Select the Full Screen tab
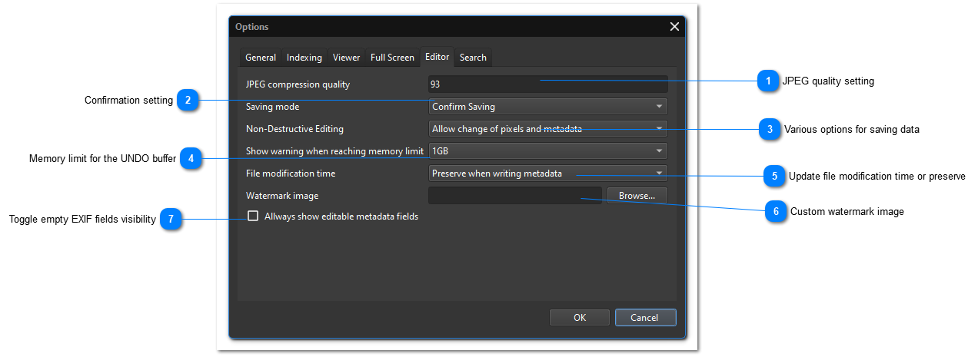Viewport: 978px width, 357px height. click(x=392, y=58)
